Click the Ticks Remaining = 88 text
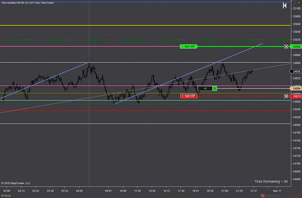 pos(271,182)
